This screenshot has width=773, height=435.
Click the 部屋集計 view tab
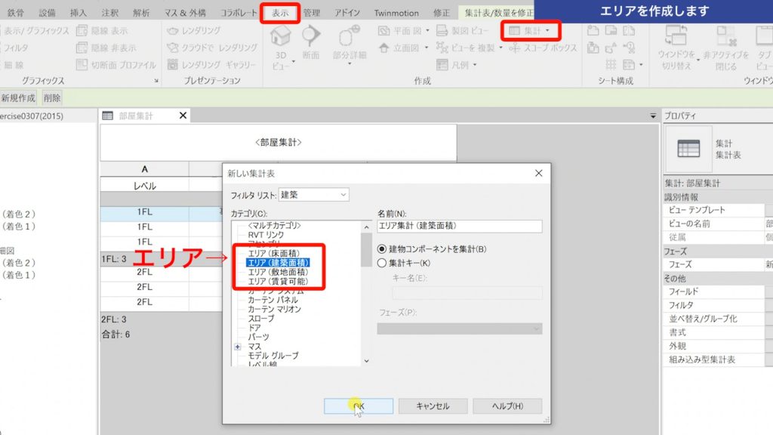137,116
